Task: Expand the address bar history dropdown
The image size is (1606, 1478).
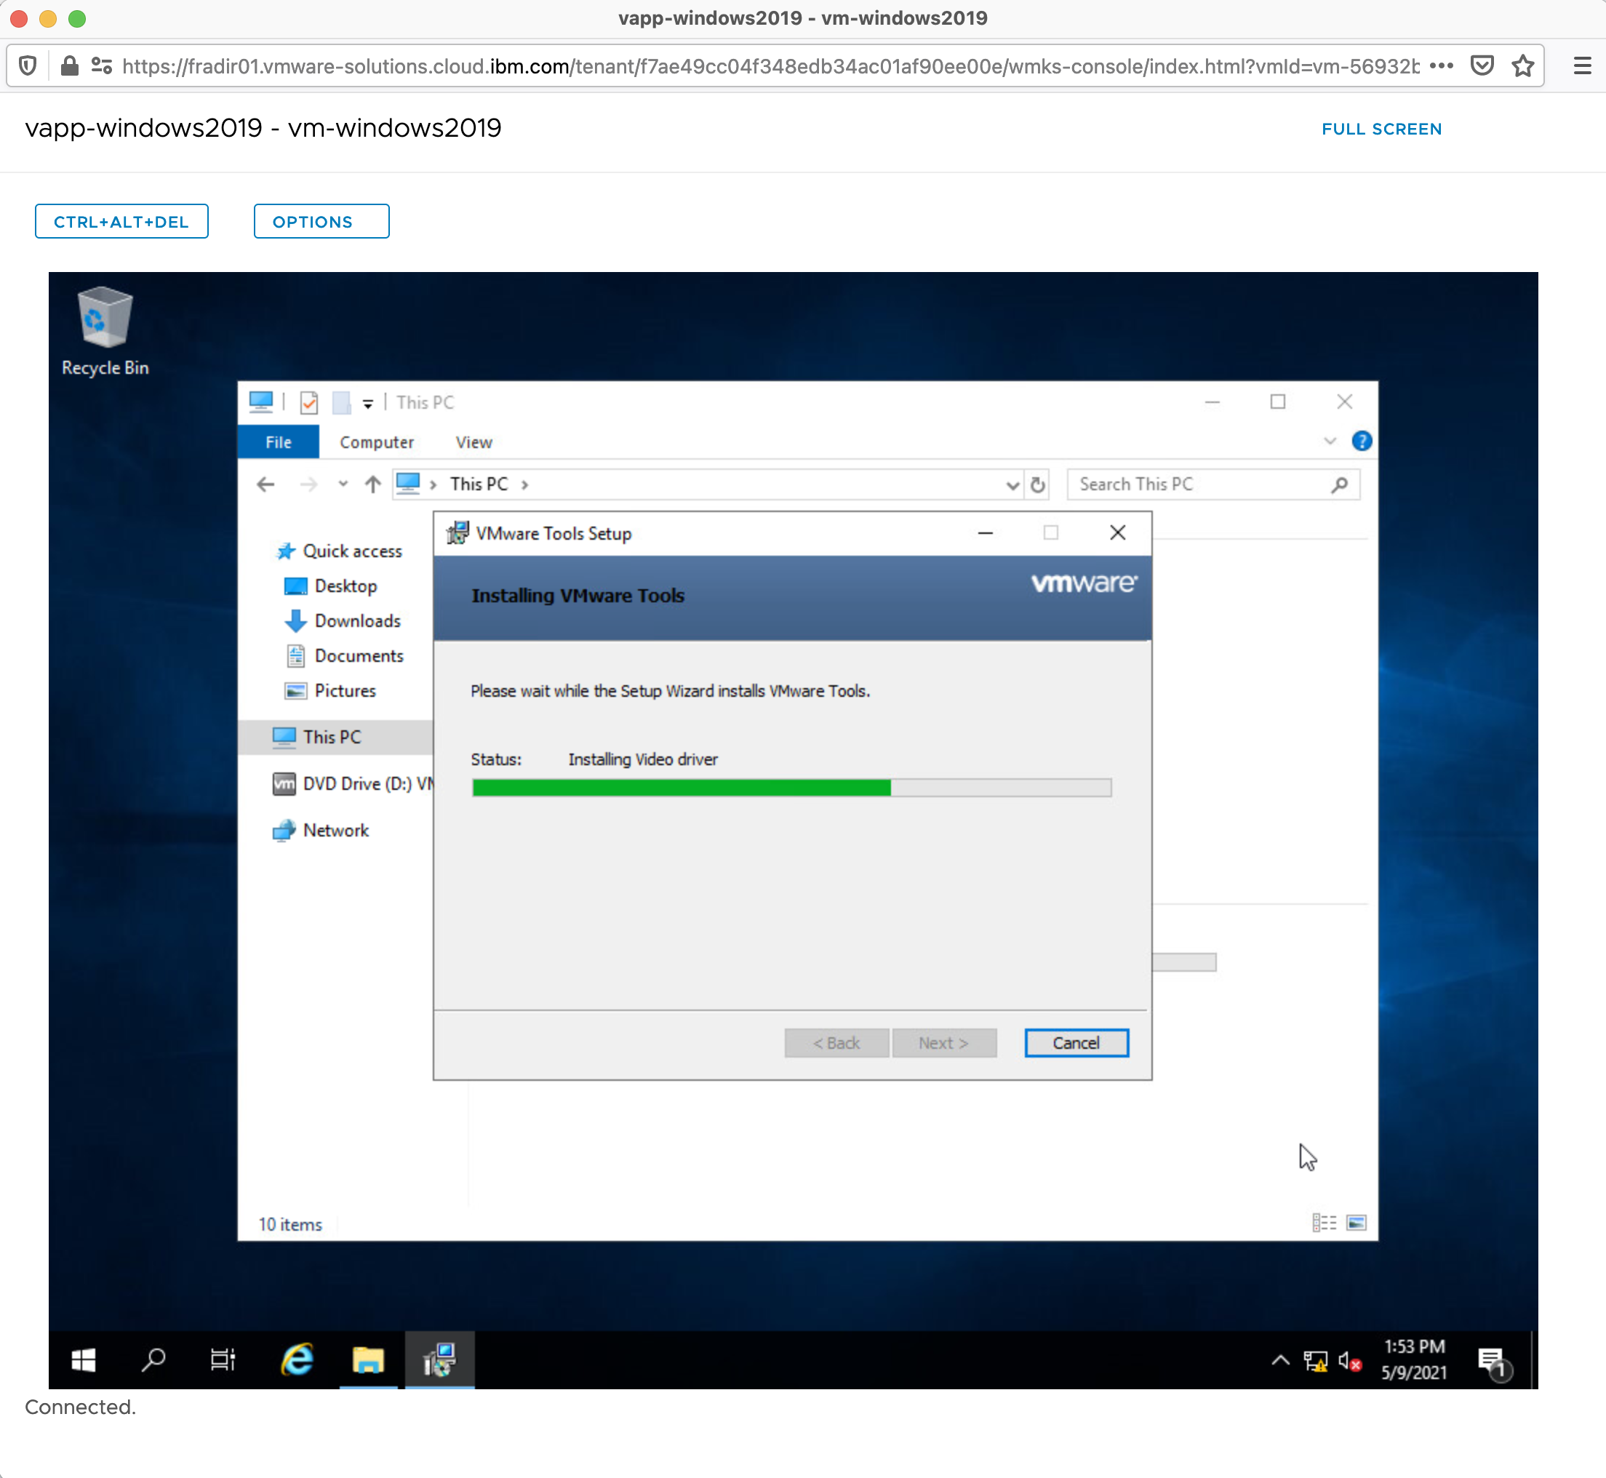Action: point(1012,484)
